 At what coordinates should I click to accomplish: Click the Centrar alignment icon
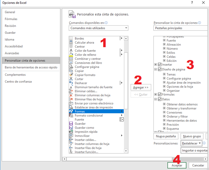pos(71,47)
